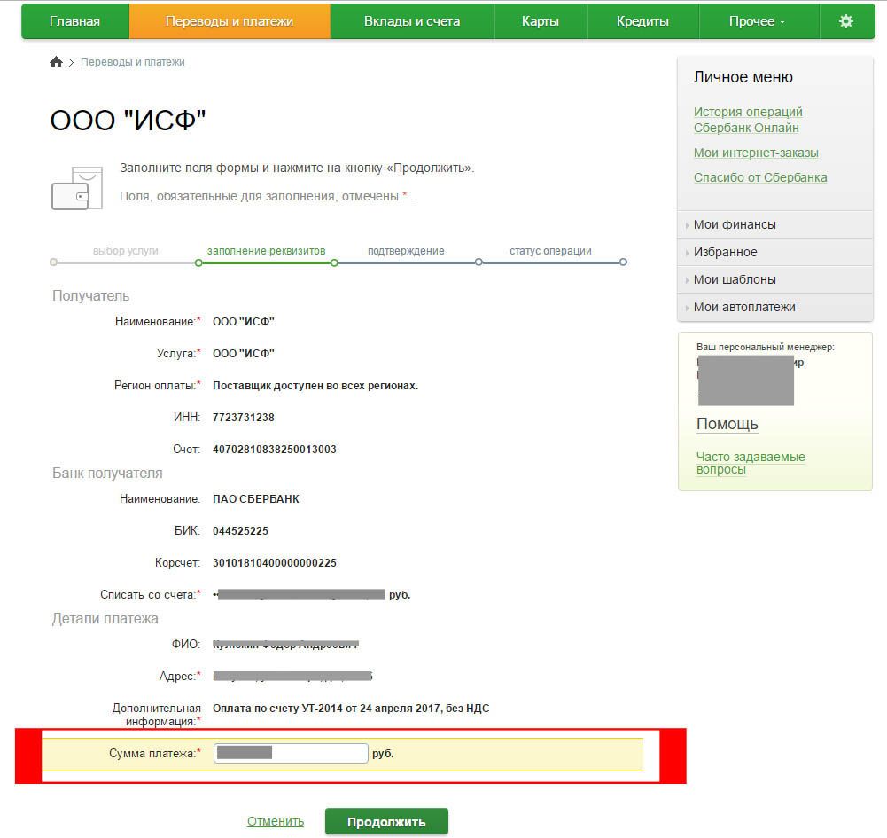Image resolution: width=887 pixels, height=838 pixels.
Task: Click Переводы и платежи breadcrumb link
Action: (x=133, y=62)
